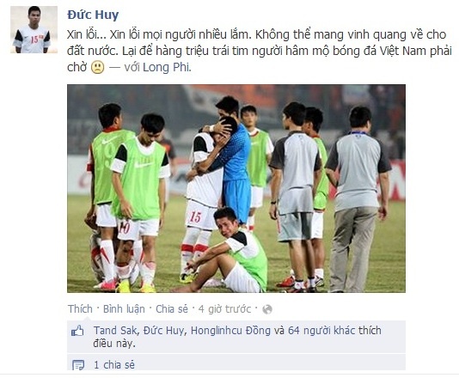
Task: Click the globe public privacy icon
Action: pos(267,309)
